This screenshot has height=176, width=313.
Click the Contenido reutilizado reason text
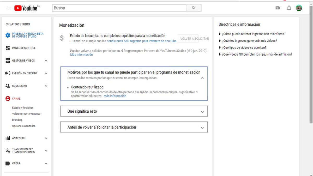87,87
